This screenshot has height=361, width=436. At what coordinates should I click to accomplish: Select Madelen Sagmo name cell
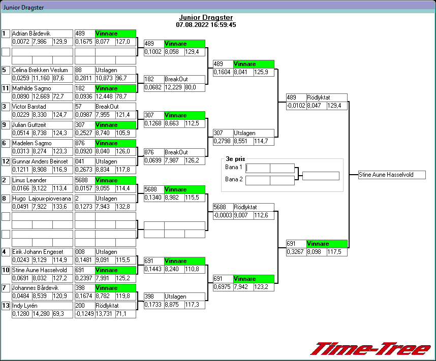(x=42, y=143)
